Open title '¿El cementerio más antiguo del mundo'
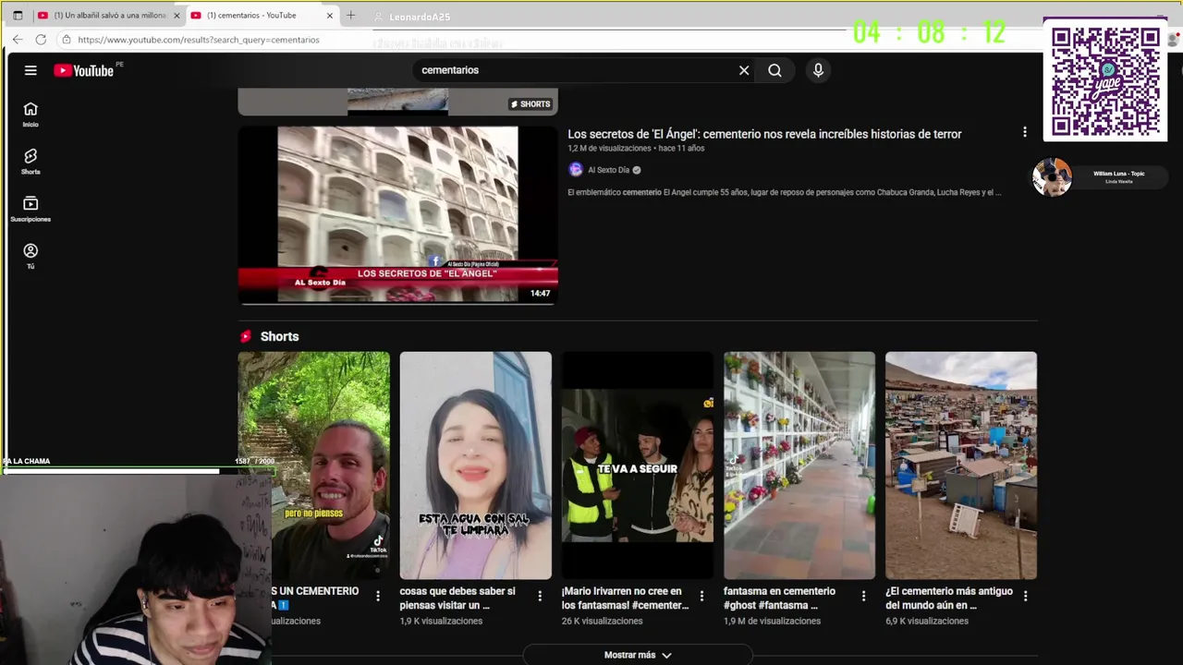This screenshot has height=665, width=1183. (949, 598)
